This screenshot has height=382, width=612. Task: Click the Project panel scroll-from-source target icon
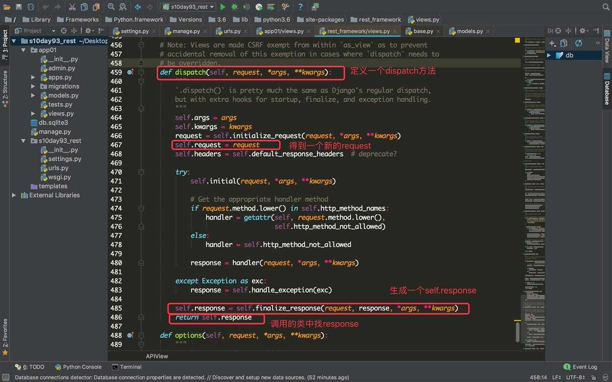coord(64,31)
